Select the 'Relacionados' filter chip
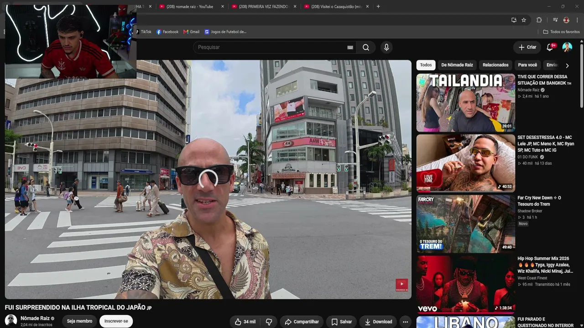This screenshot has width=584, height=328. 495,65
